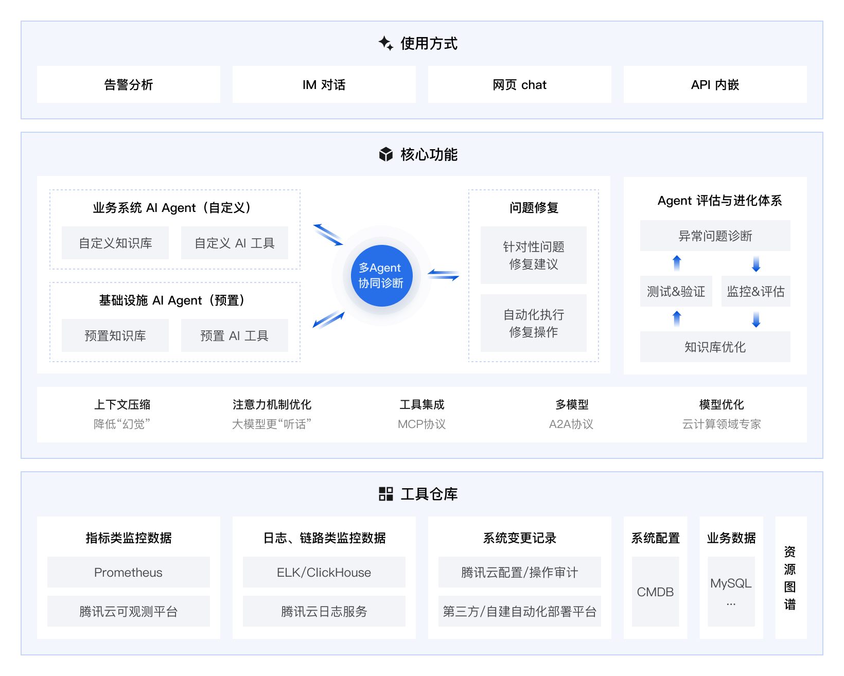This screenshot has width=844, height=676.
Task: Click the 测试&验证 block
Action: pyautogui.click(x=676, y=291)
